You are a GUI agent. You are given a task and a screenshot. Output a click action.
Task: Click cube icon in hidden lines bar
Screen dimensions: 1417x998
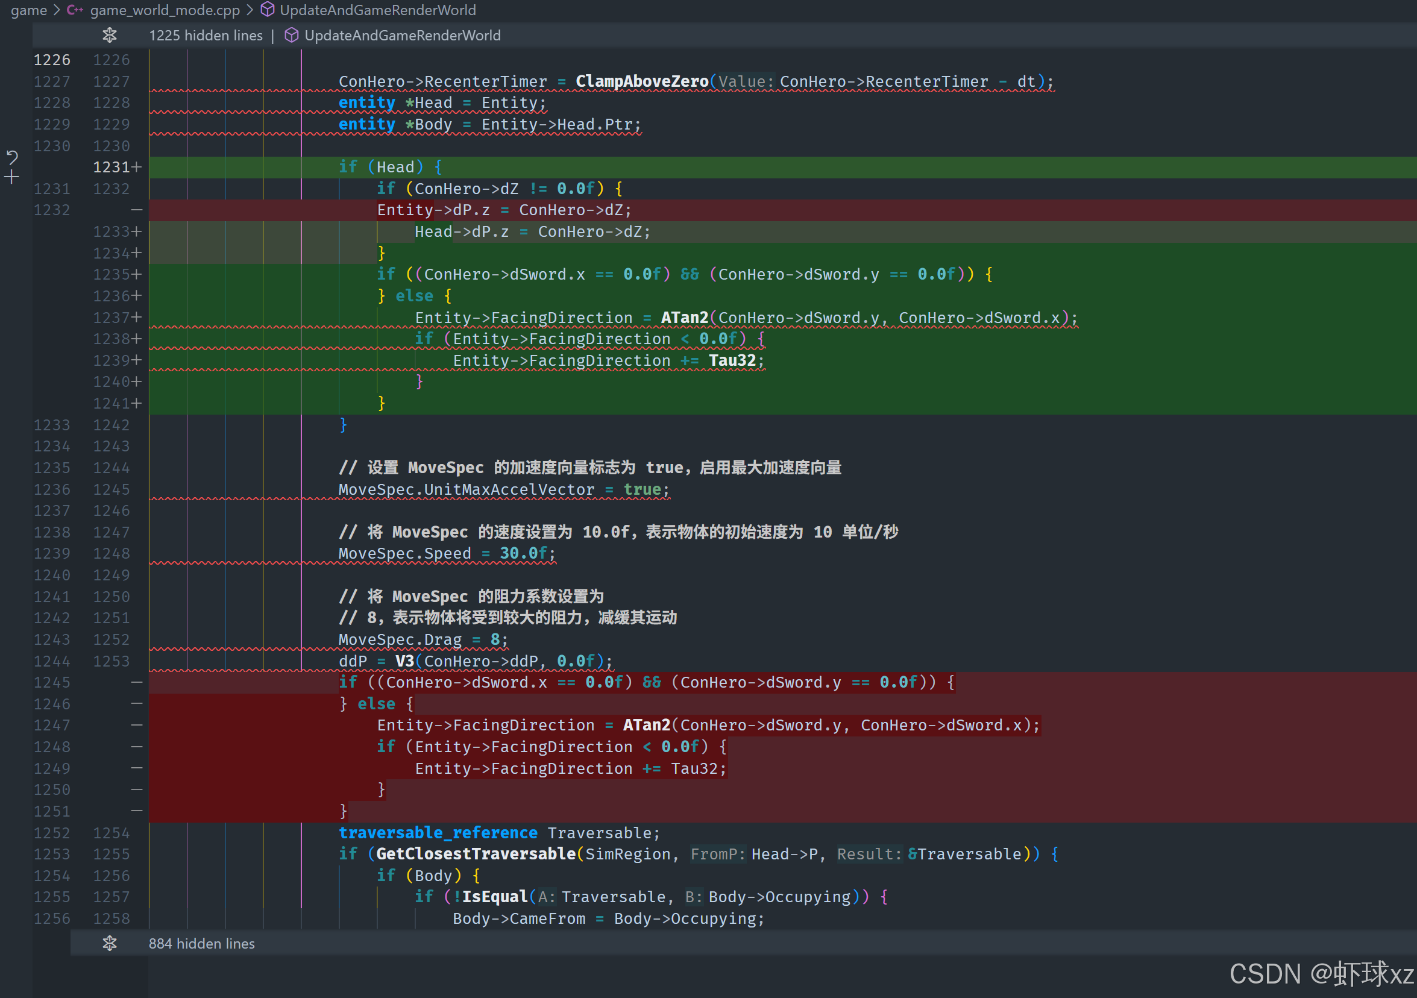click(291, 35)
